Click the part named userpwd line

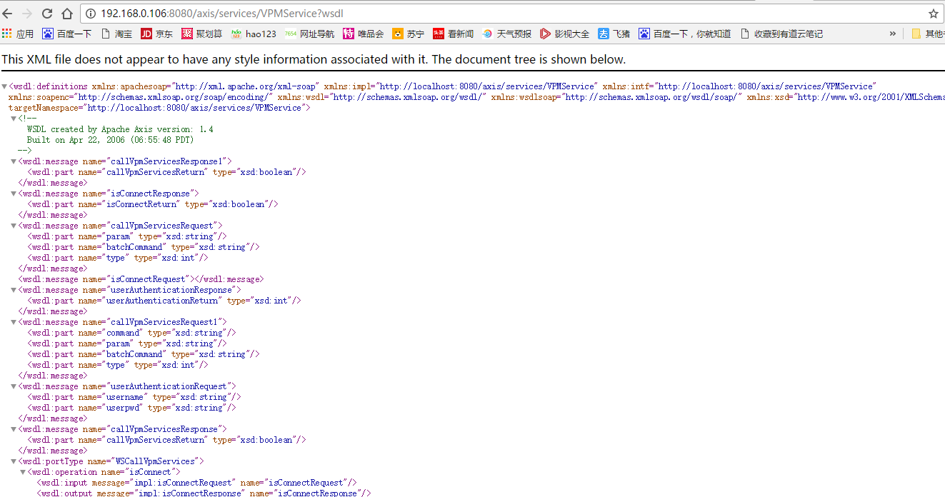(x=131, y=408)
